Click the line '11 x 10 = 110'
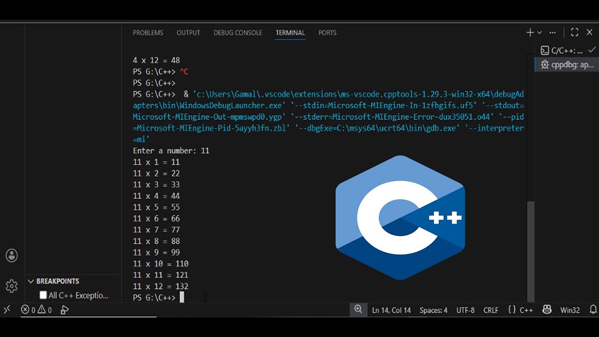 [161, 264]
